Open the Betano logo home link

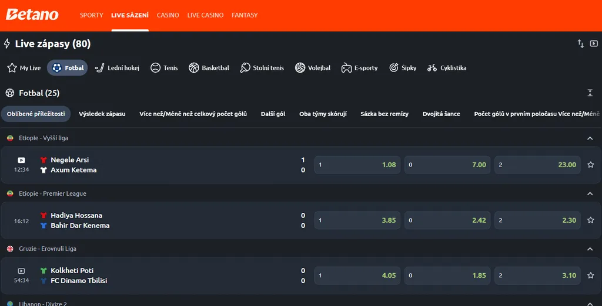[x=32, y=15]
